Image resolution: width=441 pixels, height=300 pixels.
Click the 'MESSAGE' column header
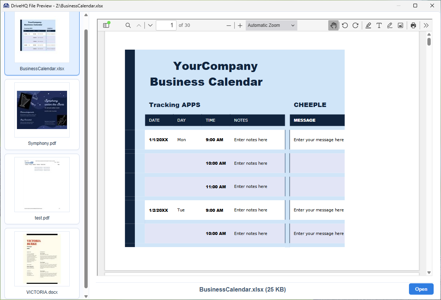(x=305, y=120)
